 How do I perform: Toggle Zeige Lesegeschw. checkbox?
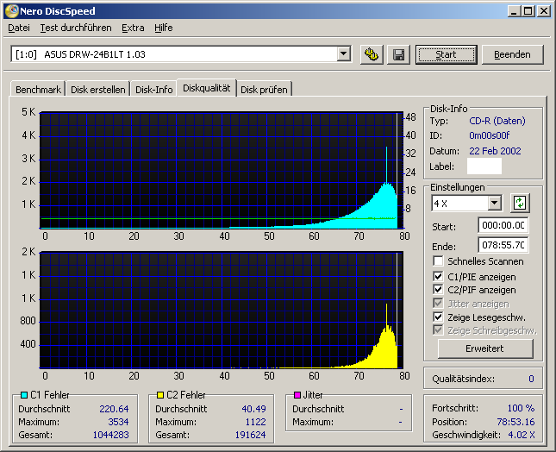(438, 317)
